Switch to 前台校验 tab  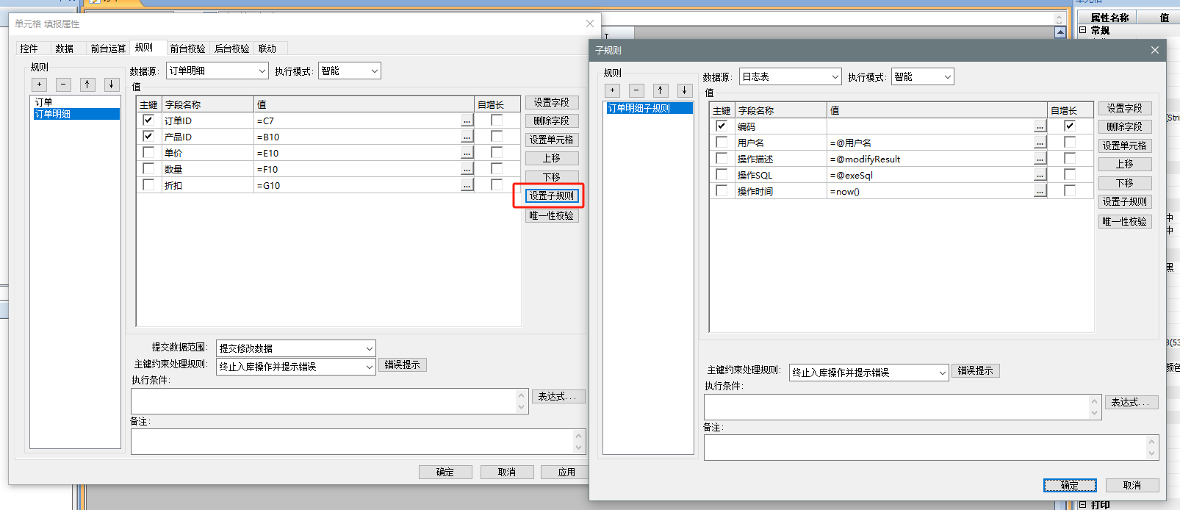187,49
